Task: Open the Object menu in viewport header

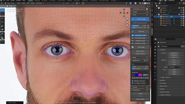Action: coord(33,3)
